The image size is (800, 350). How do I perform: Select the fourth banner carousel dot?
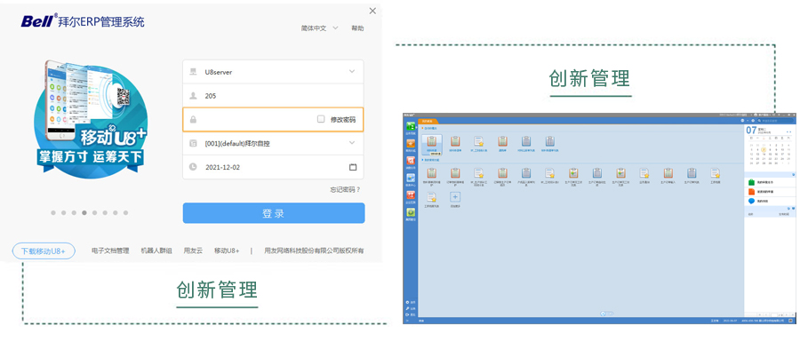pos(84,213)
